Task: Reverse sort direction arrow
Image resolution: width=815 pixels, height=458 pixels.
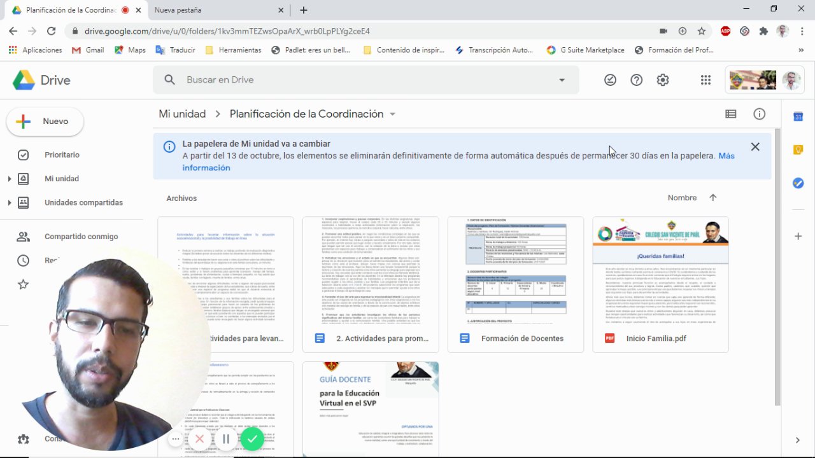Action: coord(712,198)
